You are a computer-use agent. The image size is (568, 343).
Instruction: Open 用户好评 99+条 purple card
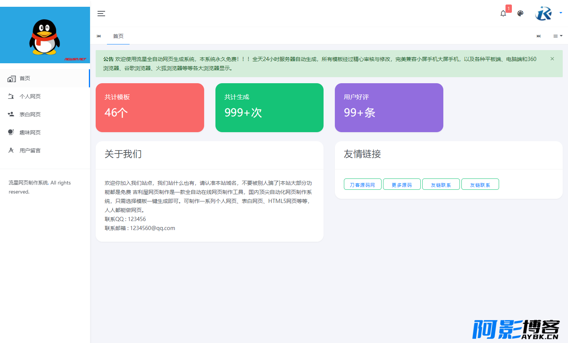pyautogui.click(x=389, y=108)
